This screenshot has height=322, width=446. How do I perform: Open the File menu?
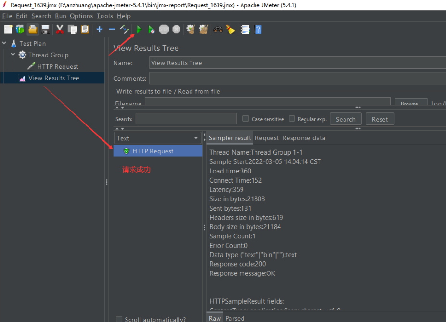click(x=7, y=16)
